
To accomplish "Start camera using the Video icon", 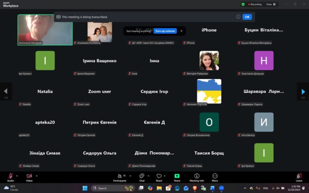I will click(29, 177).
